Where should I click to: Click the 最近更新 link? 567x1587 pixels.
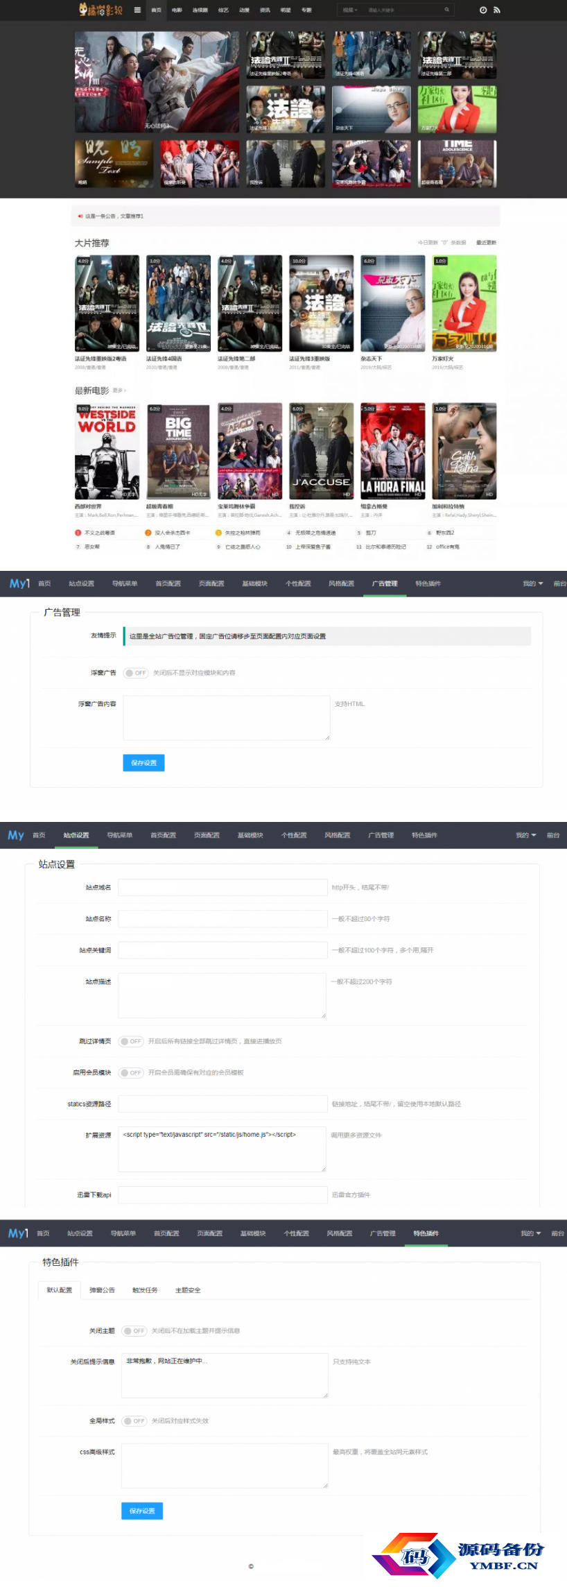[x=486, y=243]
